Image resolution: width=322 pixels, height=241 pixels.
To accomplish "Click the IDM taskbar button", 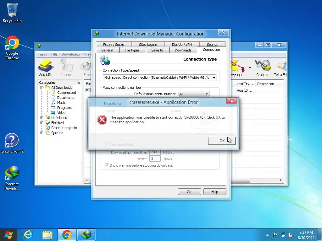I will [86, 235].
